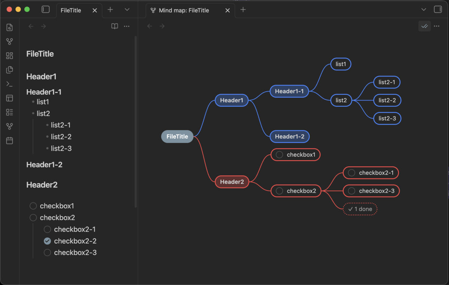The height and width of the screenshot is (285, 449).
Task: Tick checkbox2-1 circle in mind map
Action: pos(351,173)
